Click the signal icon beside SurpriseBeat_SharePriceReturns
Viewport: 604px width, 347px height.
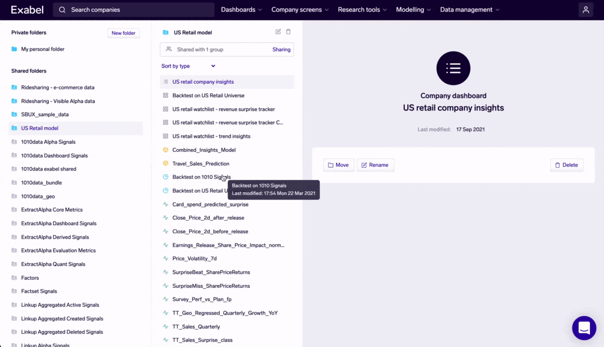pos(166,272)
